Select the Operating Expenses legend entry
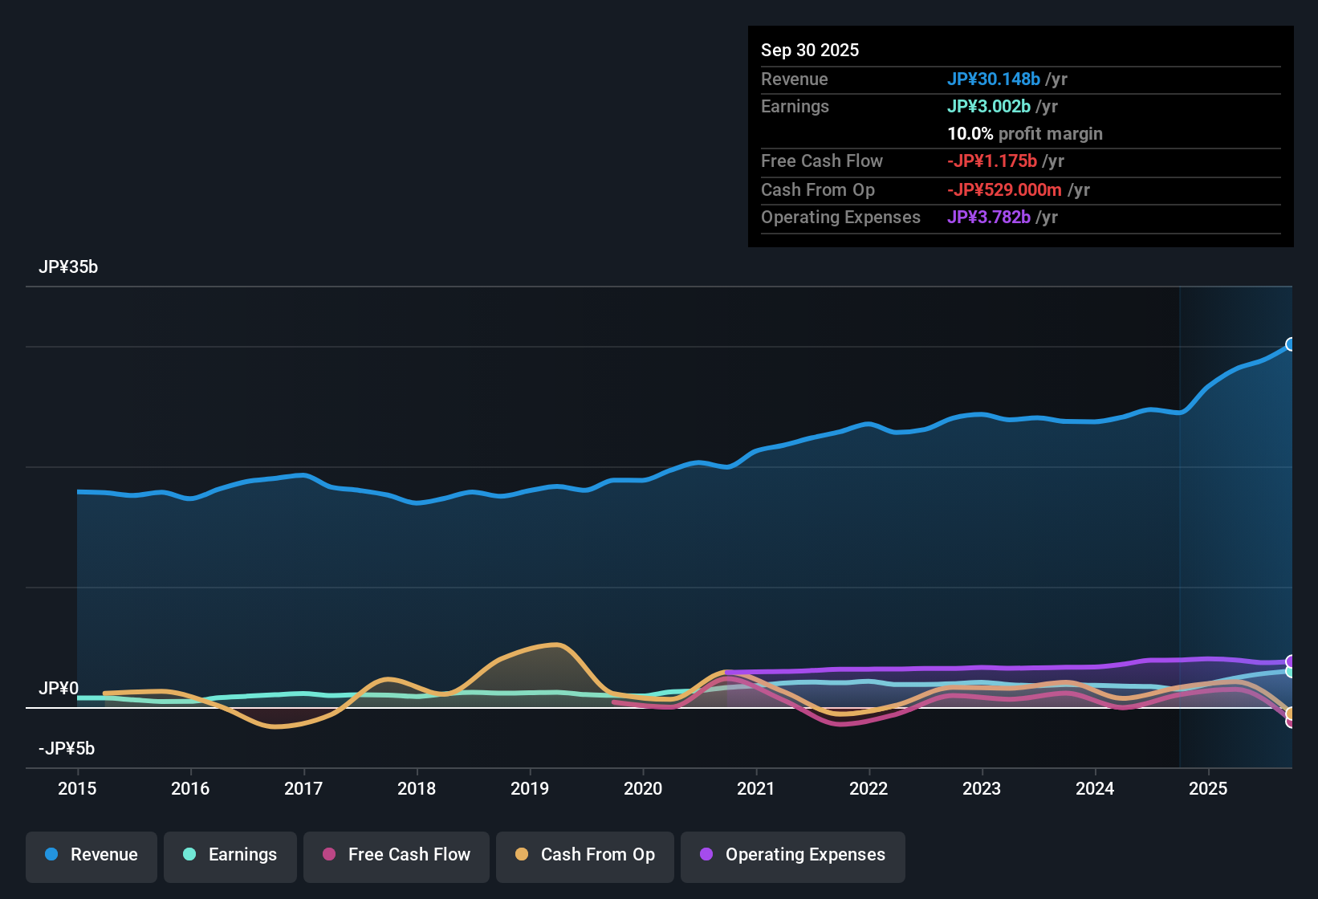This screenshot has width=1318, height=899. point(792,855)
